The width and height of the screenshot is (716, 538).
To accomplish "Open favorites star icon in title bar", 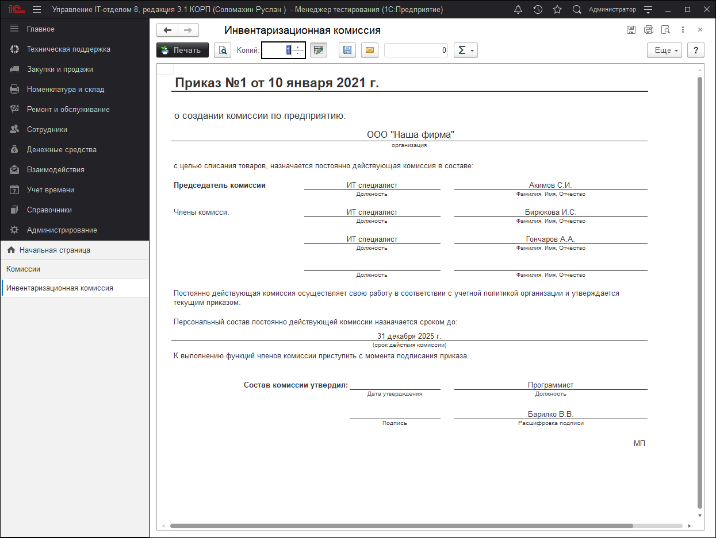I will coord(557,10).
